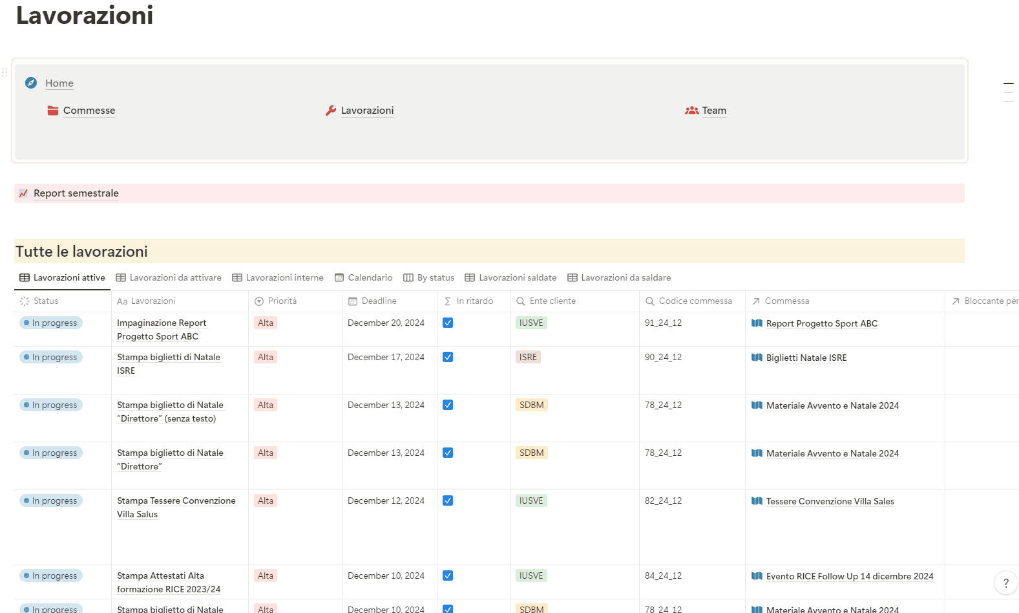Open the Home page link
This screenshot has height=613, width=1019.
click(x=59, y=83)
